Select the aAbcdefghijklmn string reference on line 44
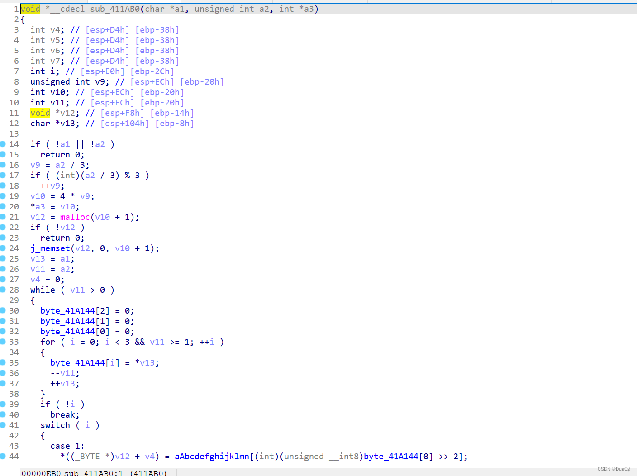The width and height of the screenshot is (637, 476). pyautogui.click(x=211, y=457)
